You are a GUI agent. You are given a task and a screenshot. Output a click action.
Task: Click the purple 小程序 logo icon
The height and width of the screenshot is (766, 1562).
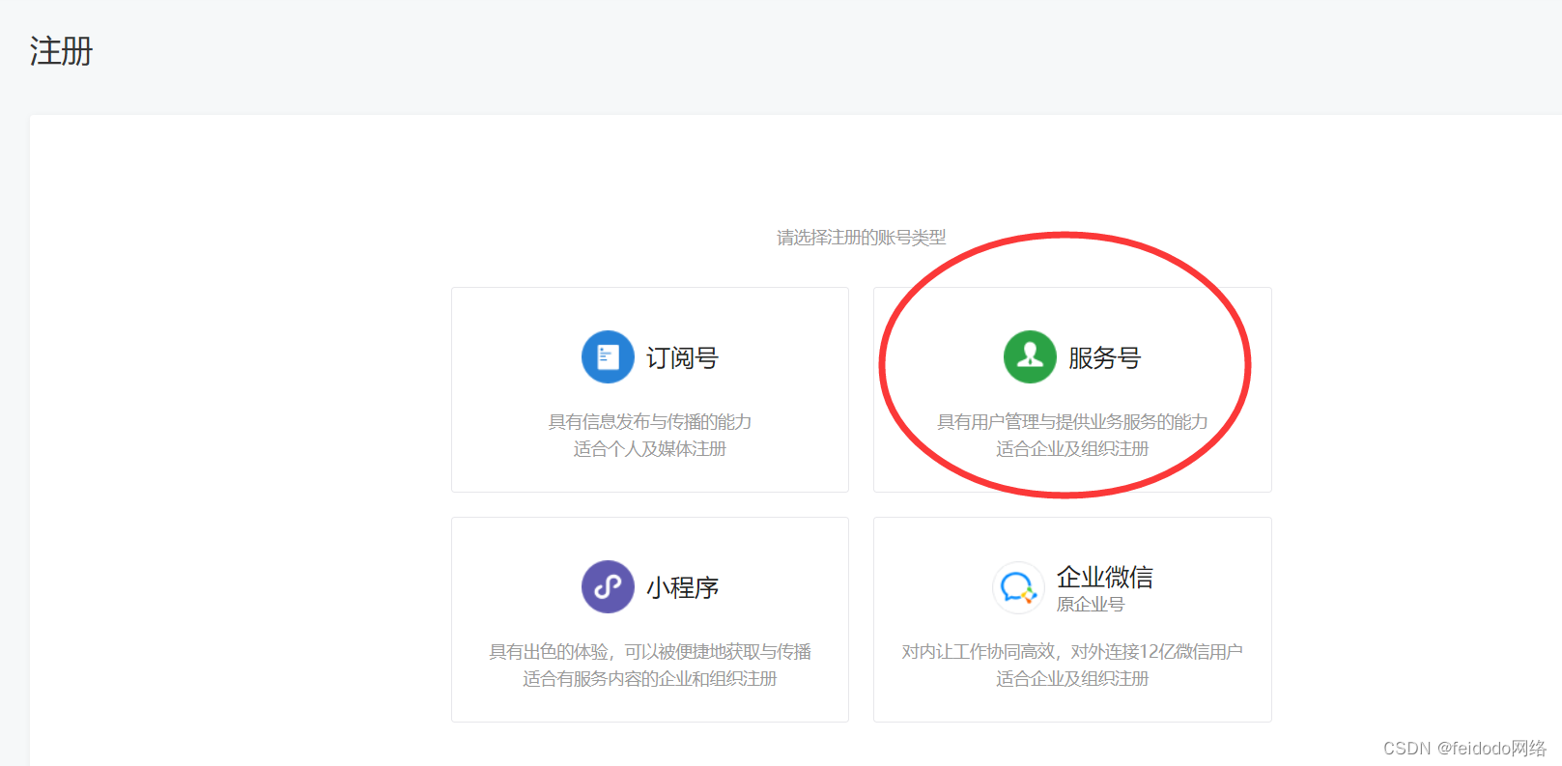coord(608,586)
